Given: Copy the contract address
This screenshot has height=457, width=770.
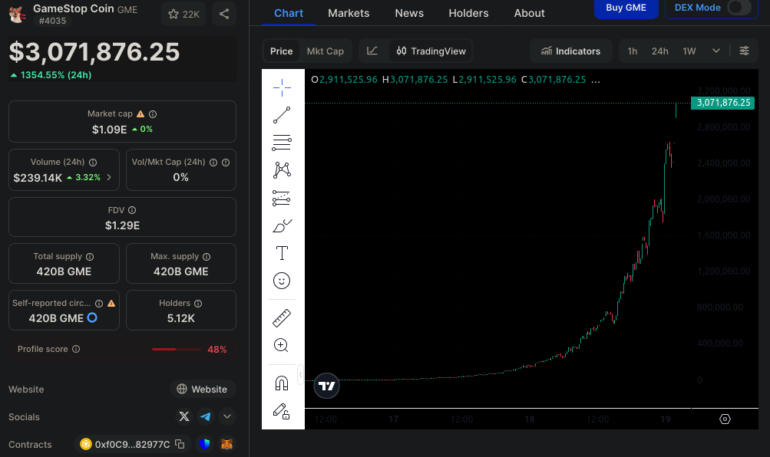Looking at the screenshot, I should pyautogui.click(x=180, y=444).
